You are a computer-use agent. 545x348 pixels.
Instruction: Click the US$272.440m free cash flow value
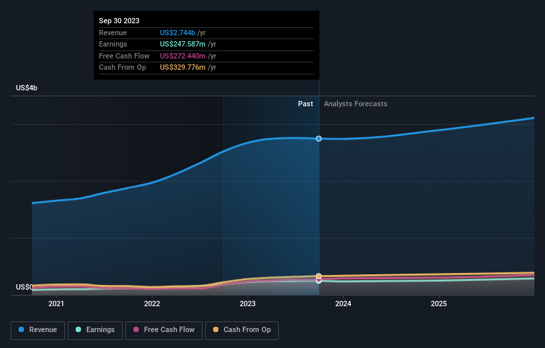tap(183, 56)
